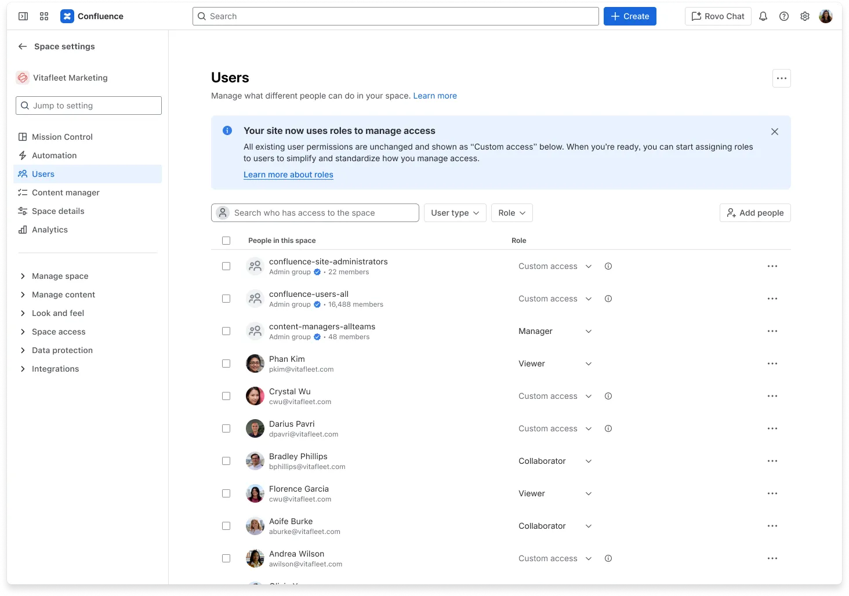Open Analytics in sidebar
Image resolution: width=849 pixels, height=596 pixels.
pyautogui.click(x=88, y=230)
